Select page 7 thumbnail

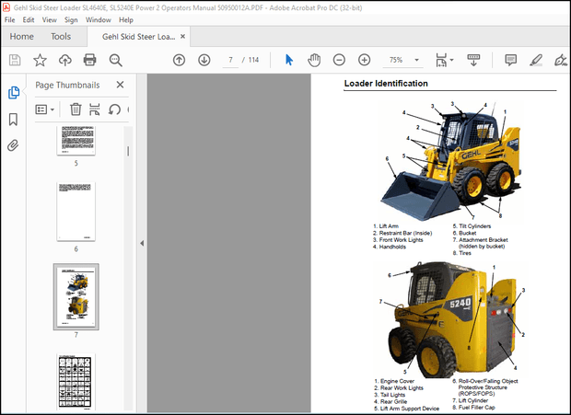[76, 297]
